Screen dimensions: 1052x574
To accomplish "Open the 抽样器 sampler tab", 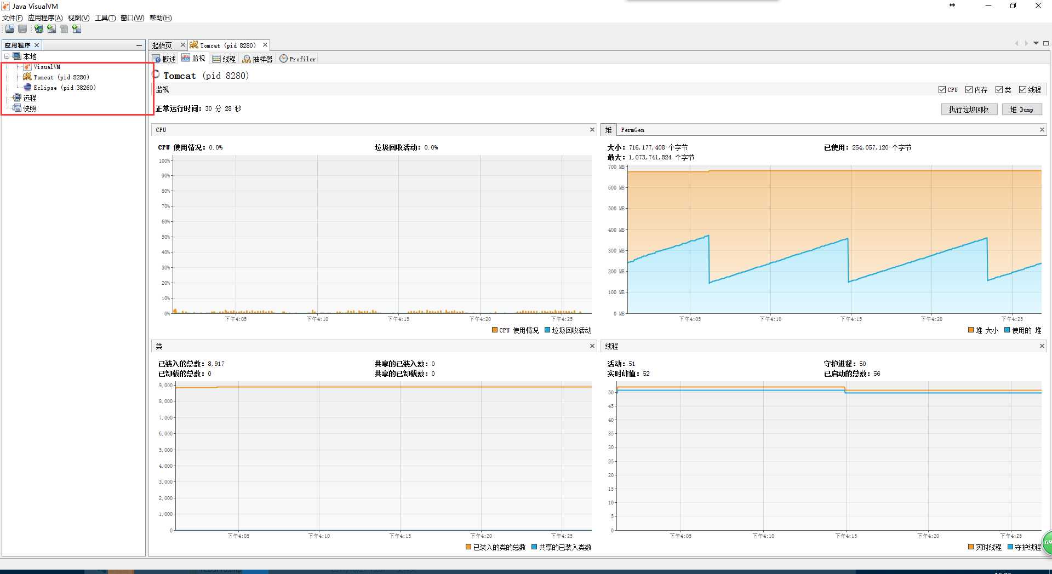I will [x=258, y=59].
